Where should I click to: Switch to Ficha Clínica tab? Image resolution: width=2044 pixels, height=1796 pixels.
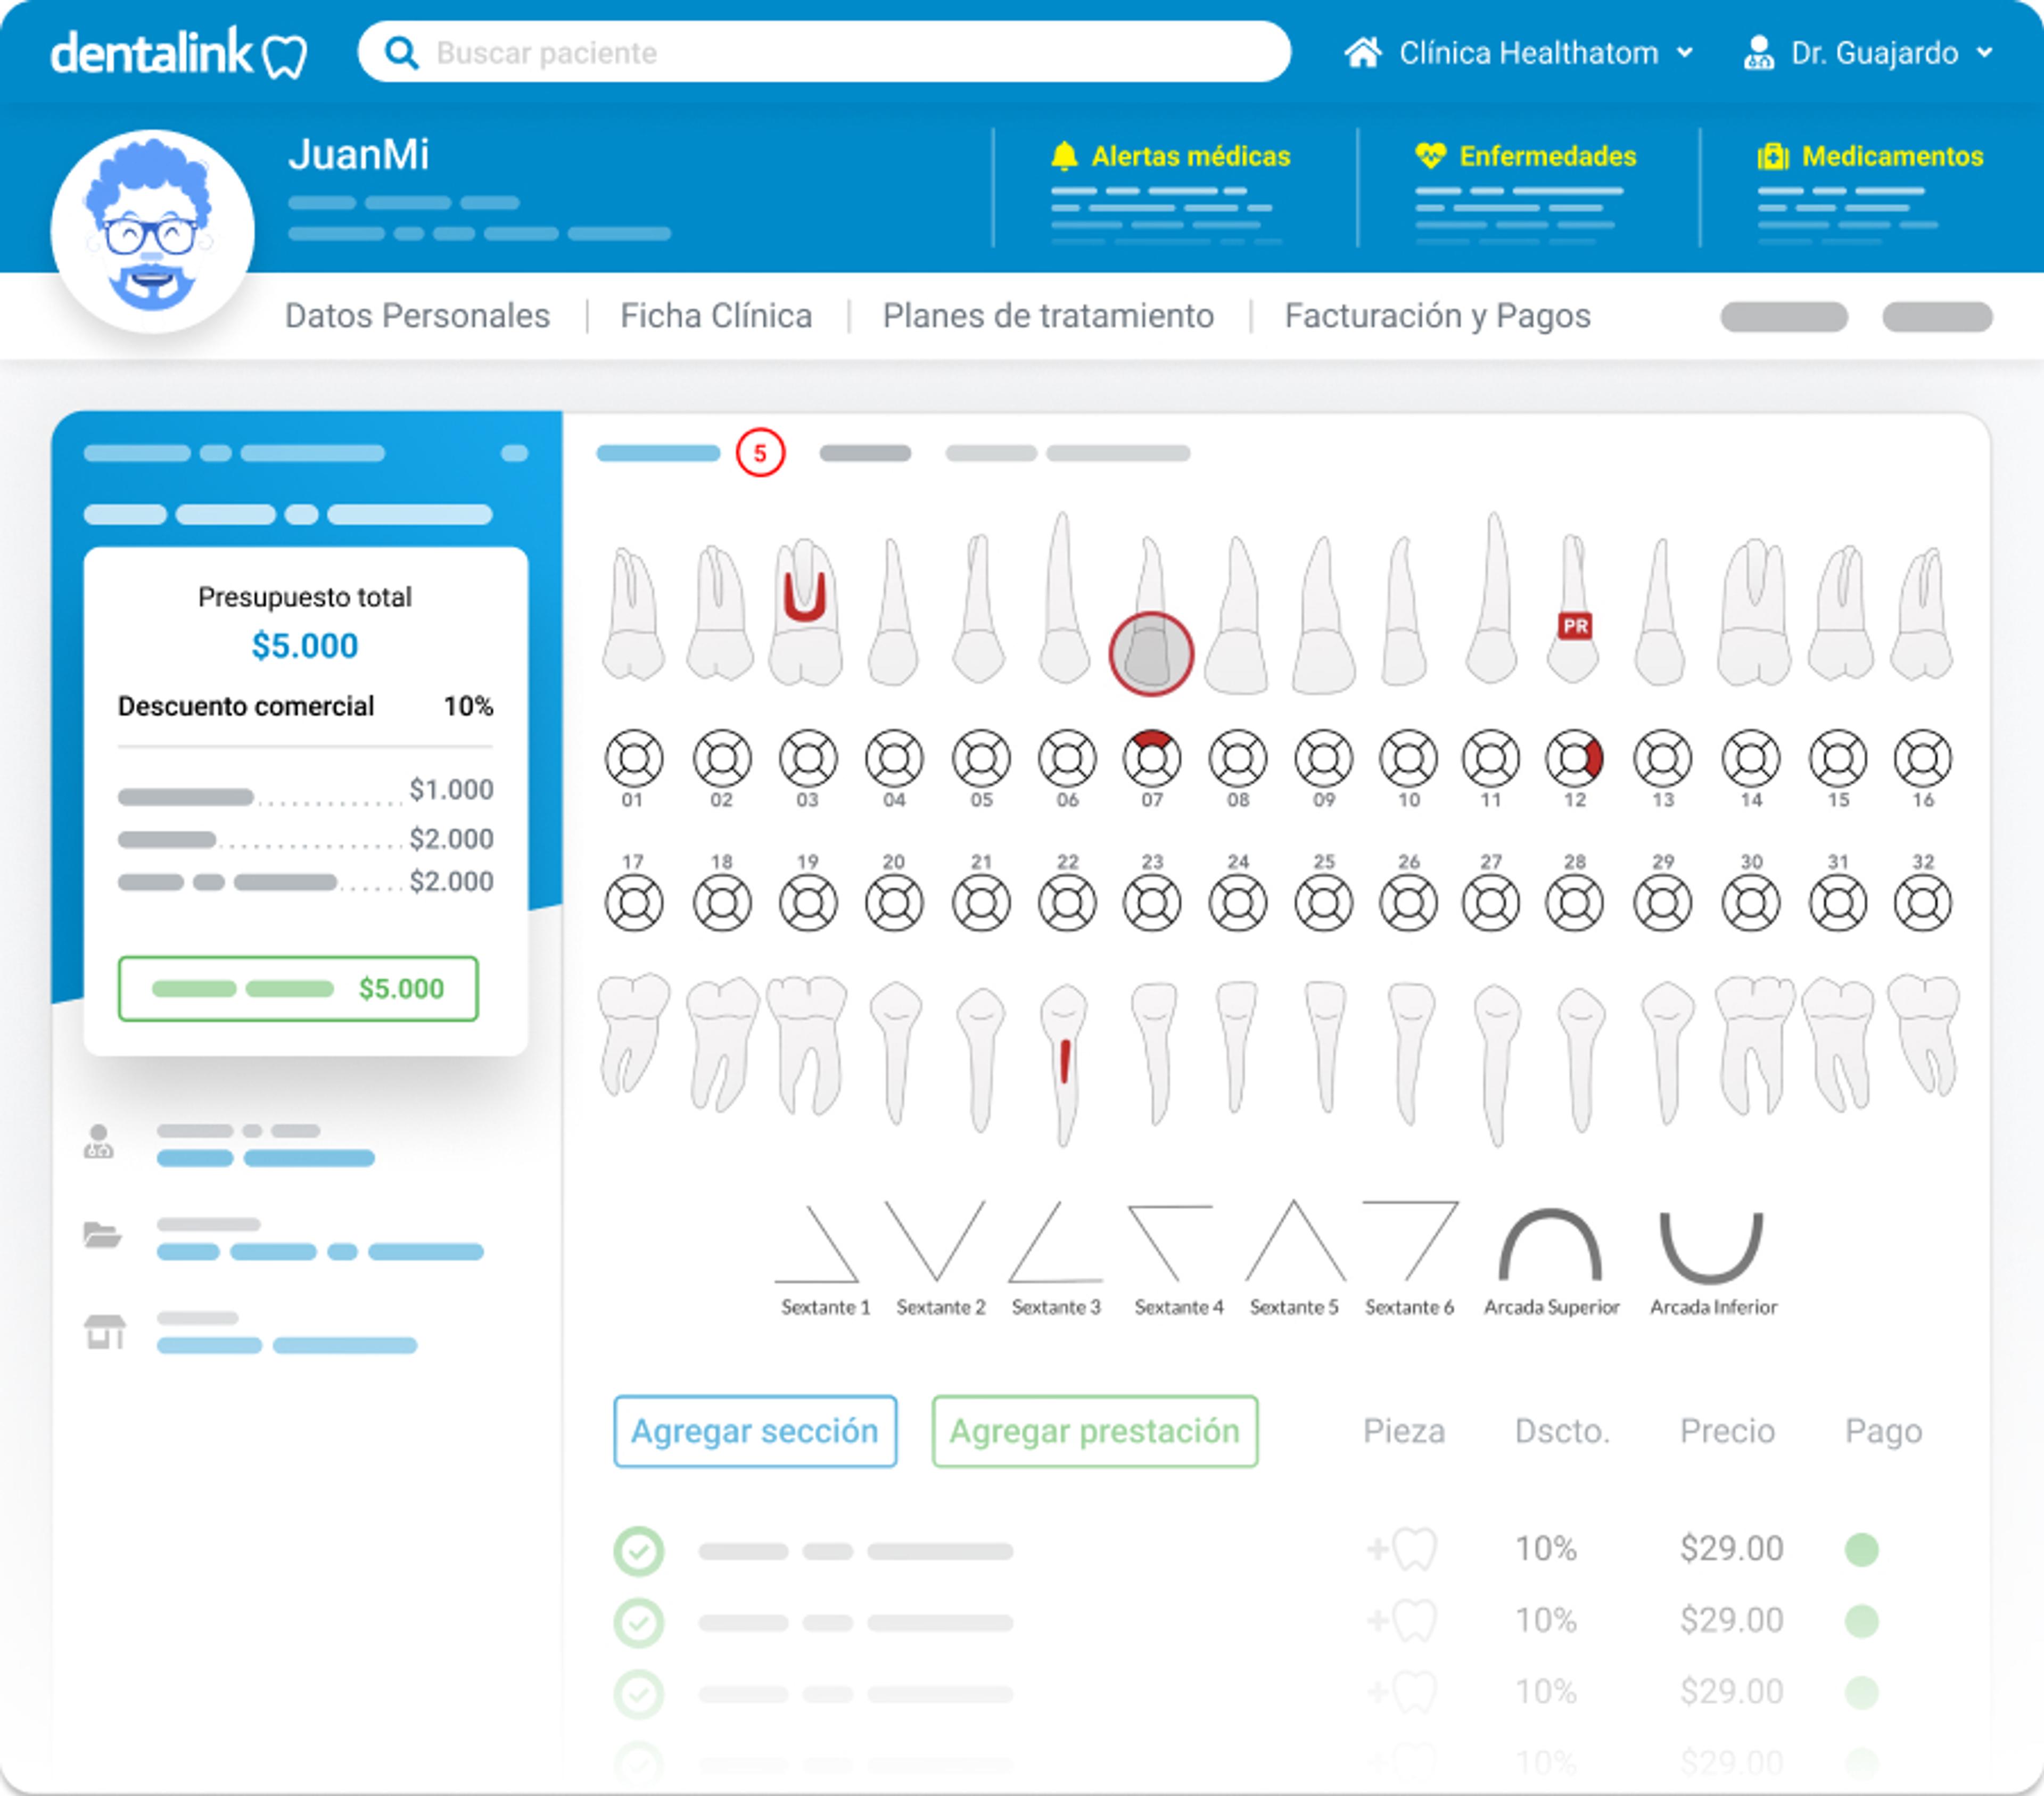click(x=716, y=316)
